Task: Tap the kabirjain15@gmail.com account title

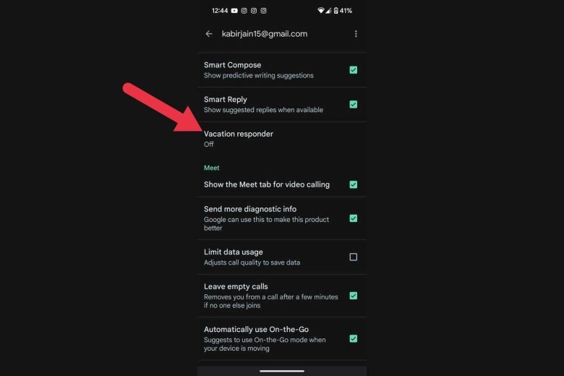Action: [265, 34]
